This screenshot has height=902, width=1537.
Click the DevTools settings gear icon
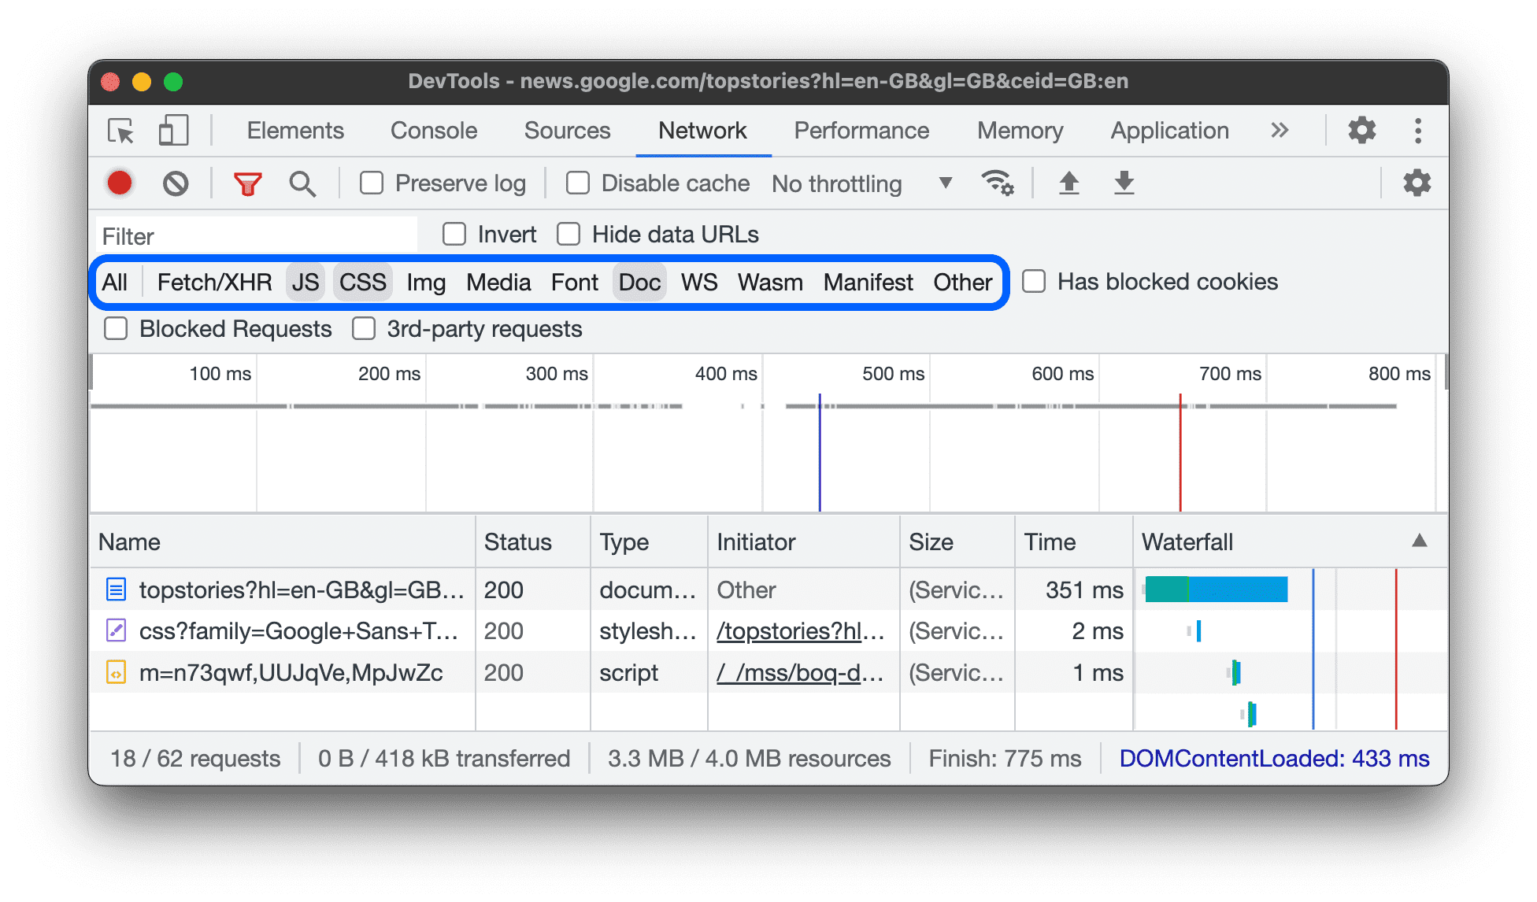pyautogui.click(x=1375, y=129)
